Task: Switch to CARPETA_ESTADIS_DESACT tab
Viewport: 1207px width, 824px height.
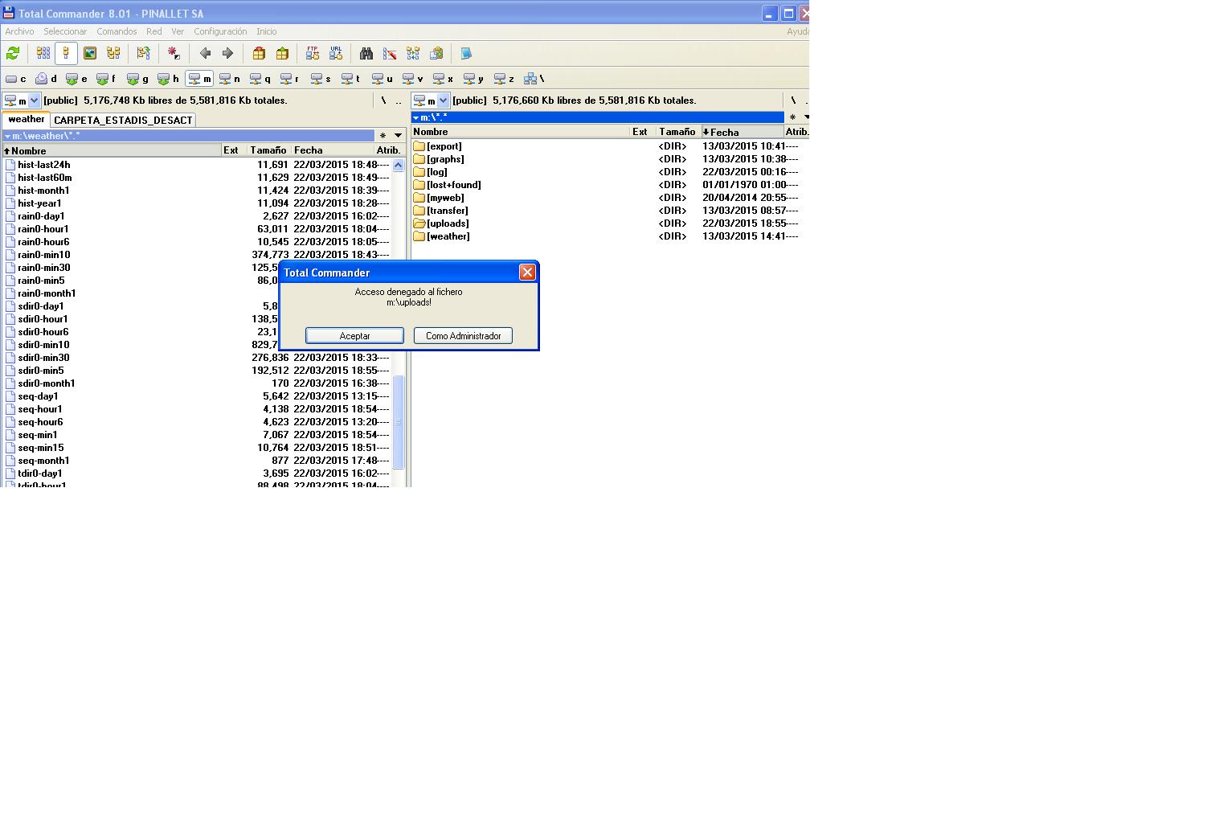Action: click(123, 120)
